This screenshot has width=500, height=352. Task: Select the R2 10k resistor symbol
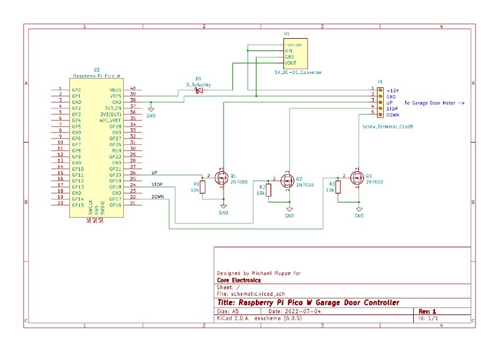click(x=269, y=190)
